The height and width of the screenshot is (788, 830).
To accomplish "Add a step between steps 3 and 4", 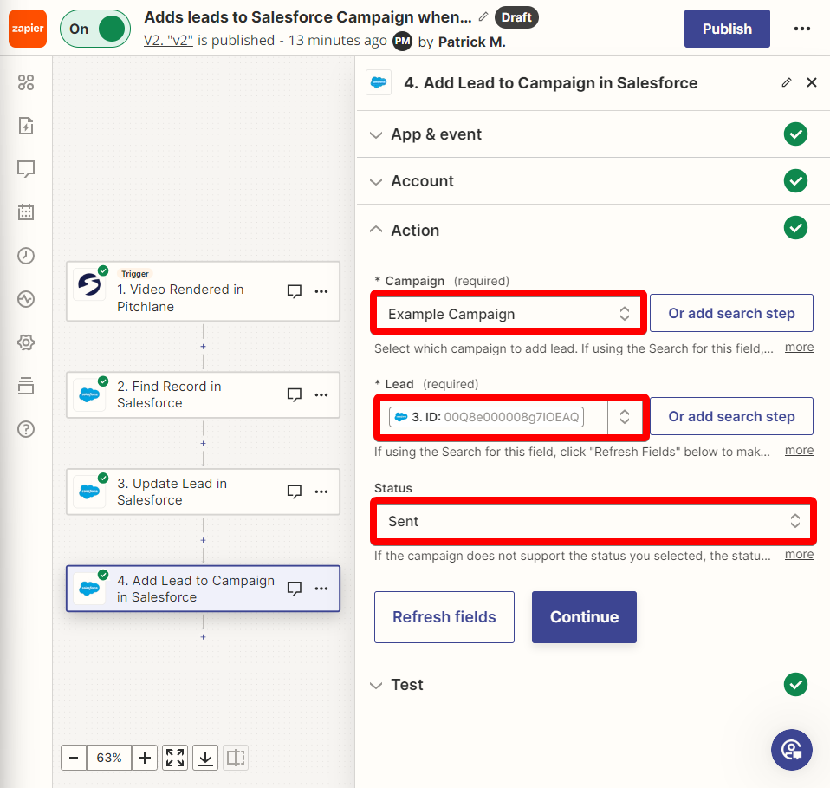I will click(x=203, y=540).
